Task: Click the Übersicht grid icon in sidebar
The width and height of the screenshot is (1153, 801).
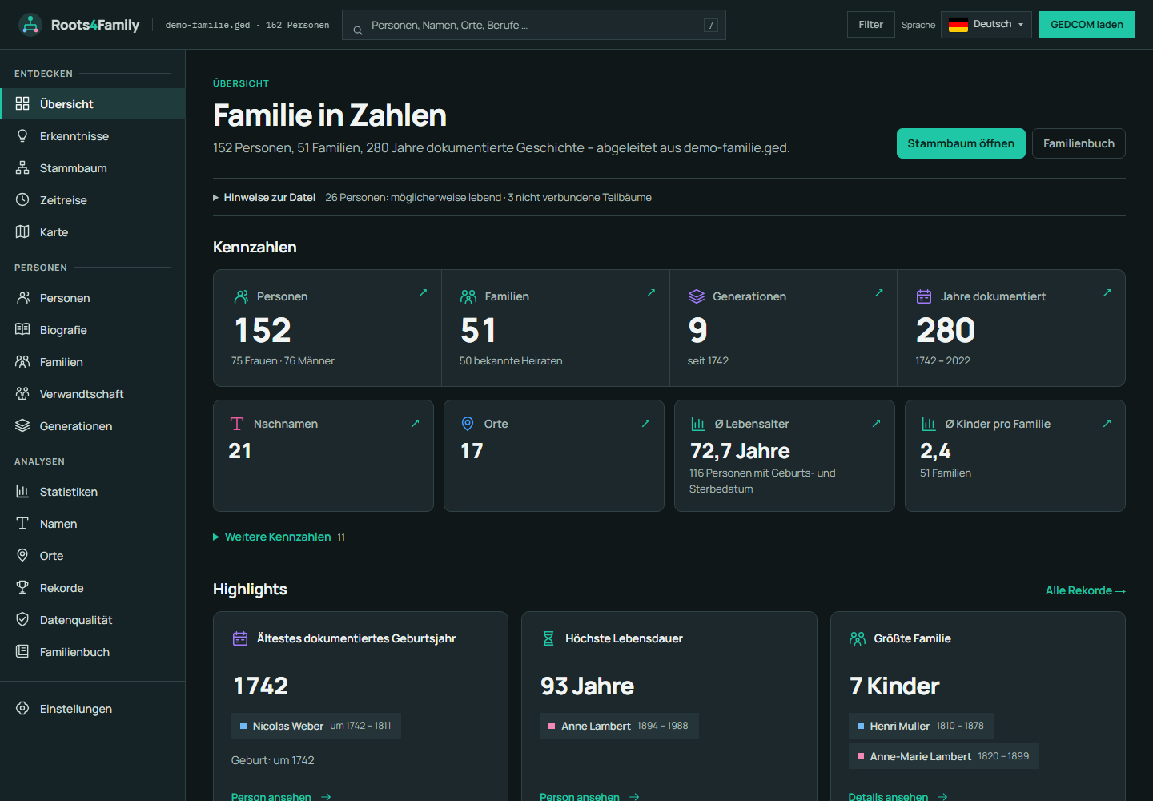Action: point(22,103)
